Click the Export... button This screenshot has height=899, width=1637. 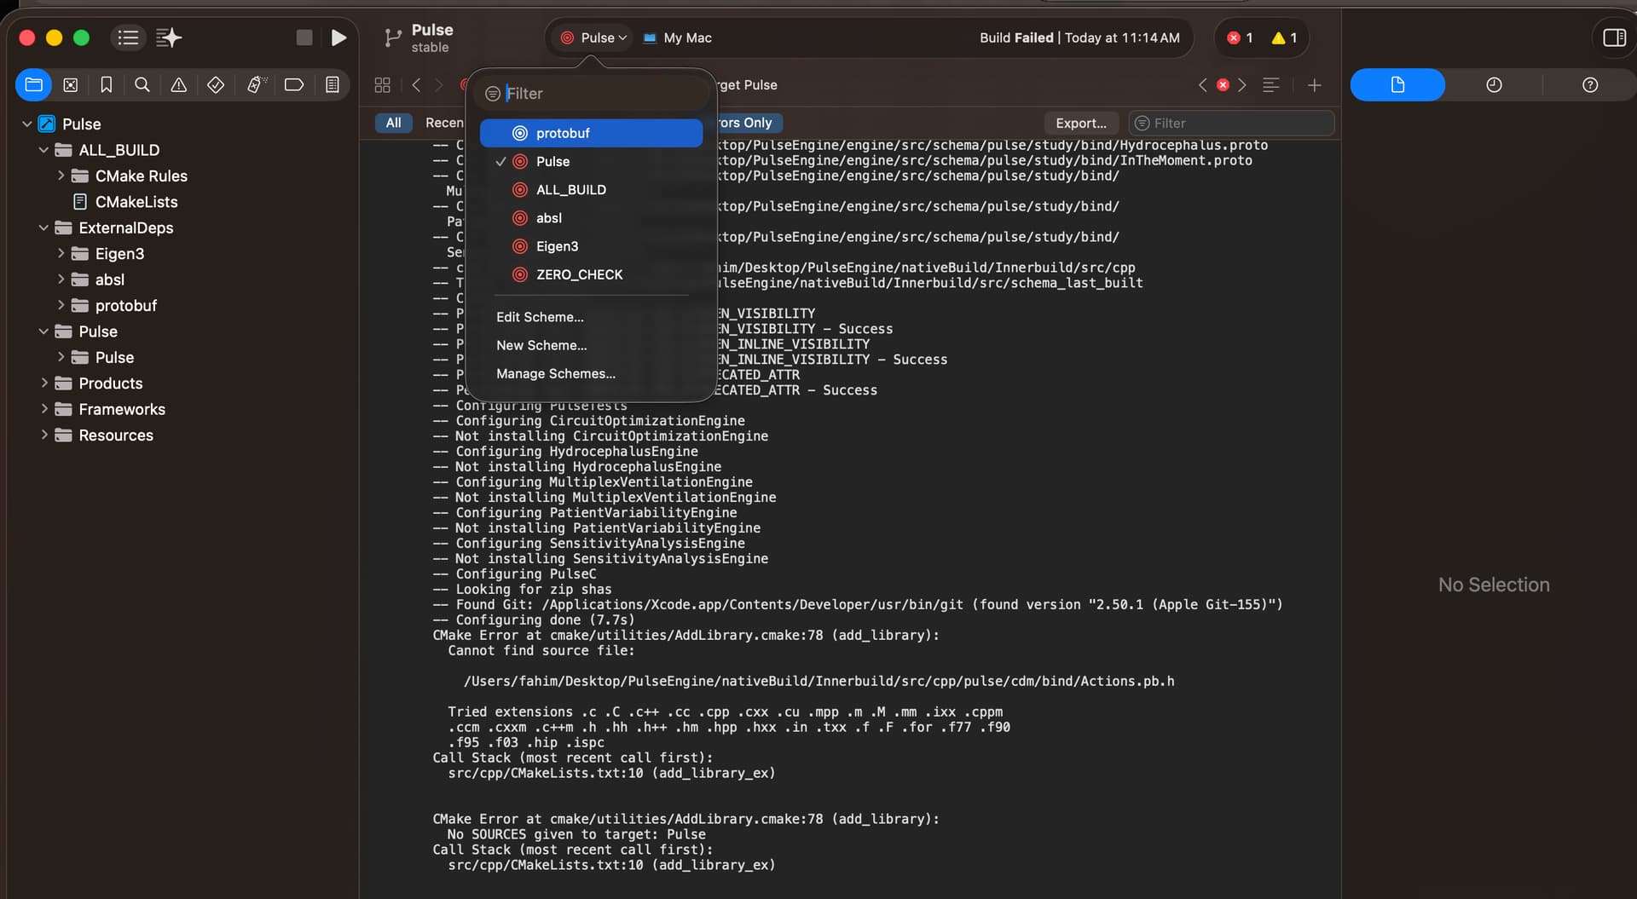click(1080, 124)
